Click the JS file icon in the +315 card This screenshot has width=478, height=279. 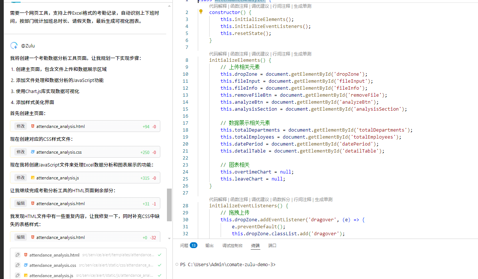tap(33, 178)
